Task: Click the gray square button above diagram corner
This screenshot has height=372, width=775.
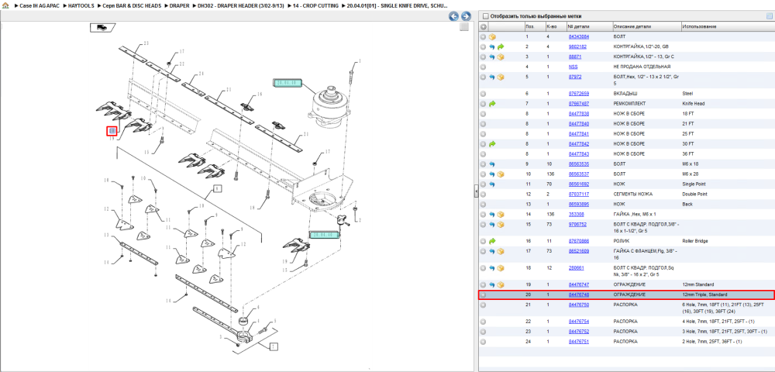Action: pyautogui.click(x=463, y=27)
